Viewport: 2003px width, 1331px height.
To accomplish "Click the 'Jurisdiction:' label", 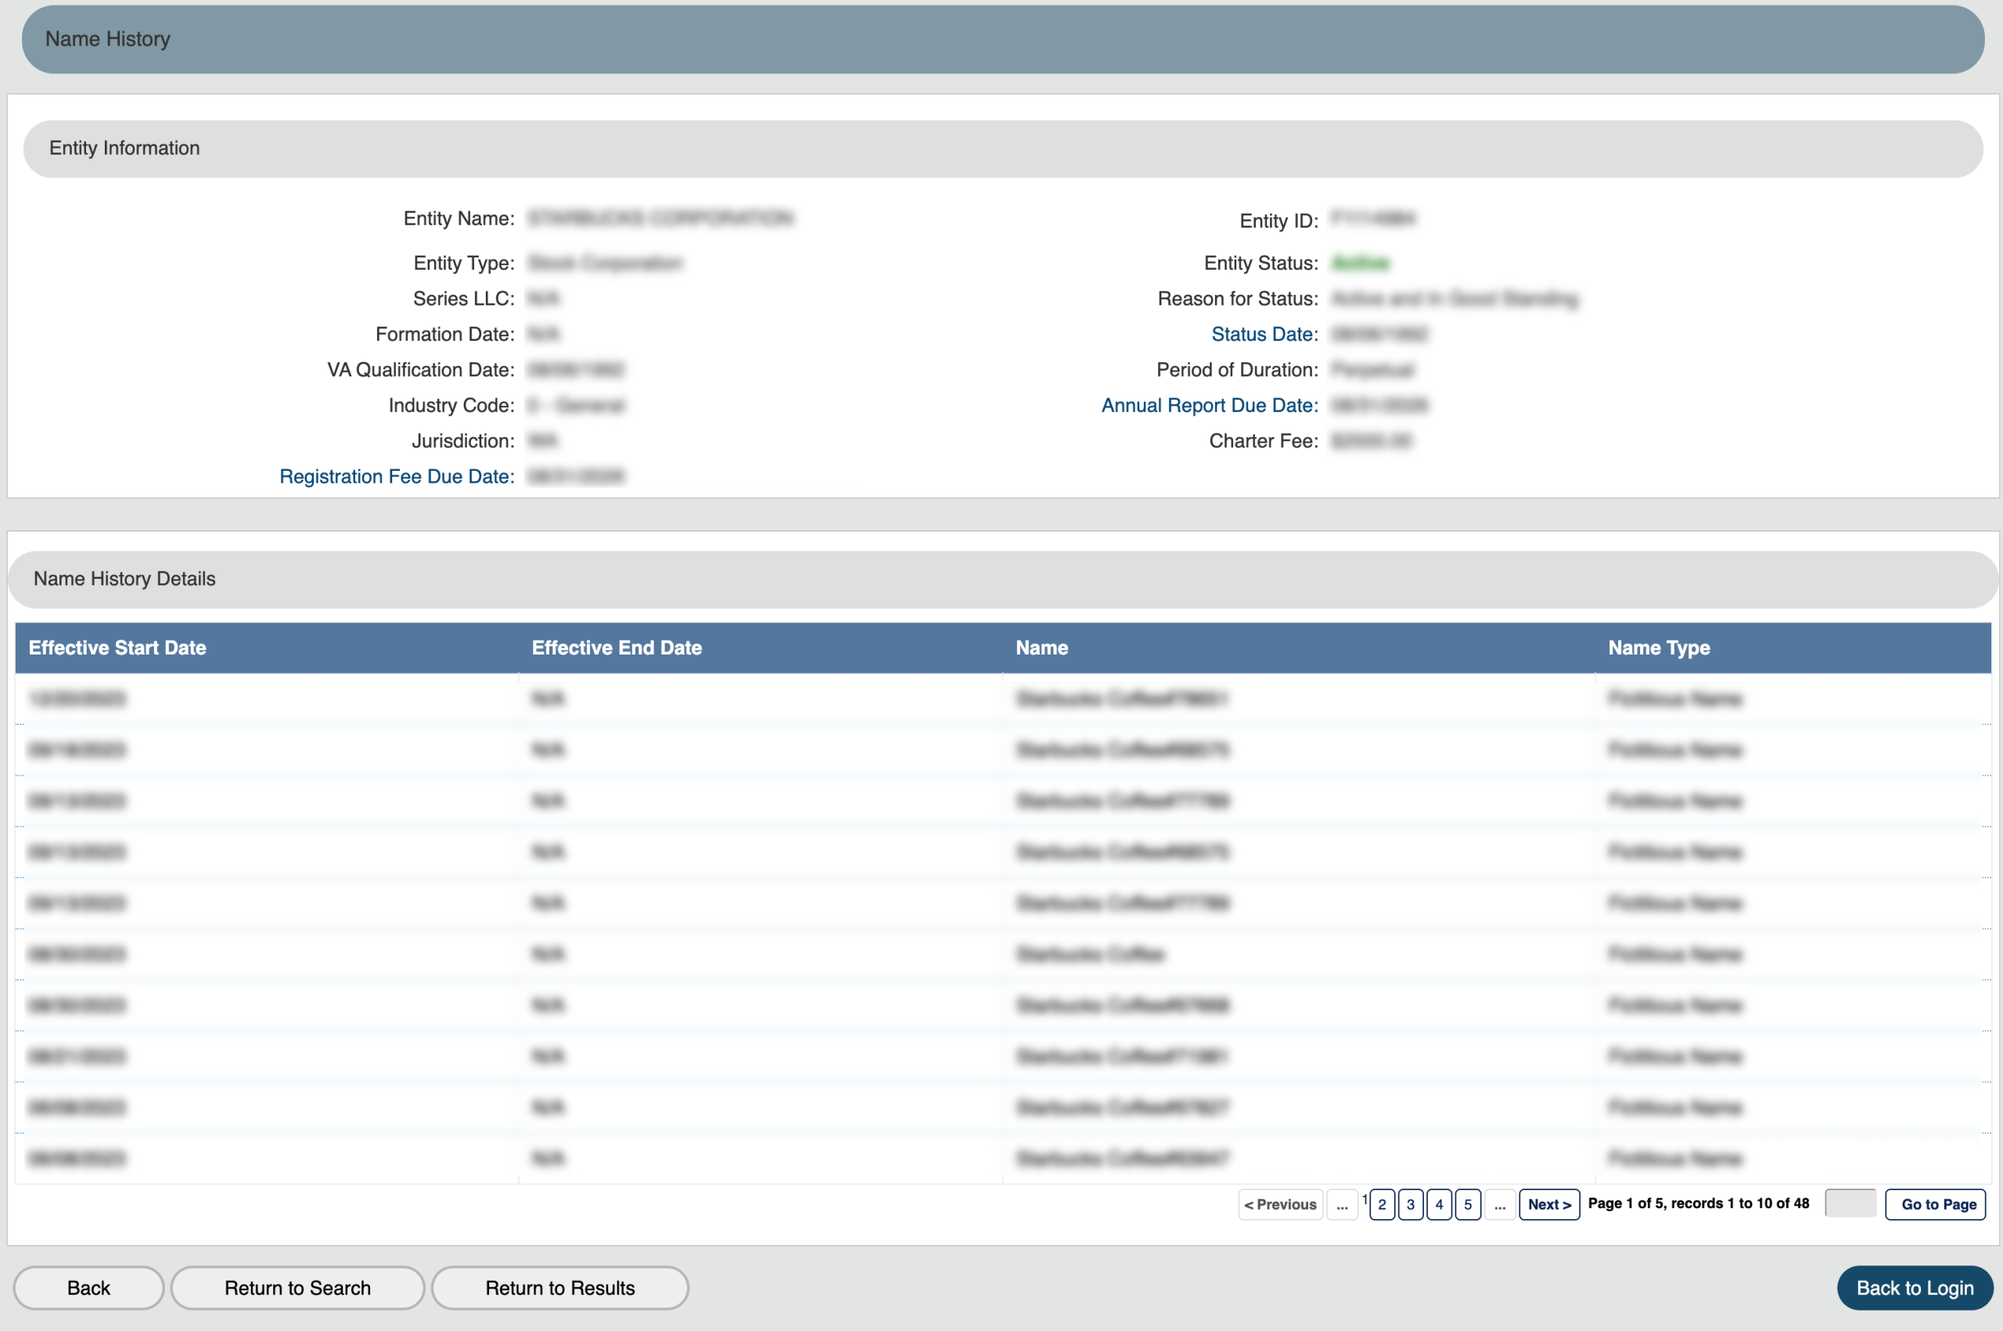I will point(462,441).
